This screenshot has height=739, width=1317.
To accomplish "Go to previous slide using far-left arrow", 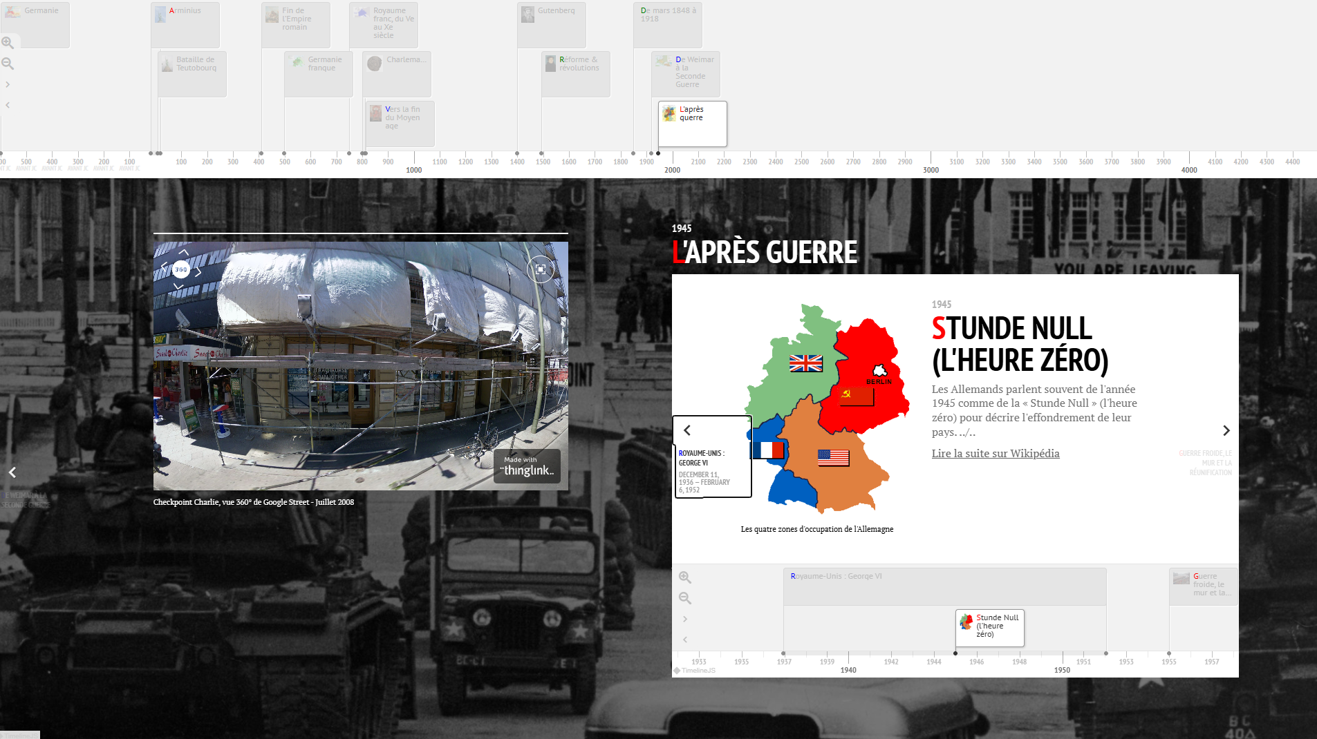I will click(x=12, y=472).
